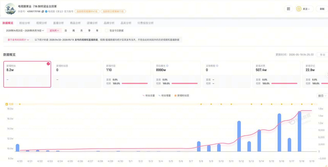This screenshot has height=167, width=328.
Task: Expand 基于发布时间统计 dropdown
Action: pyautogui.click(x=18, y=40)
